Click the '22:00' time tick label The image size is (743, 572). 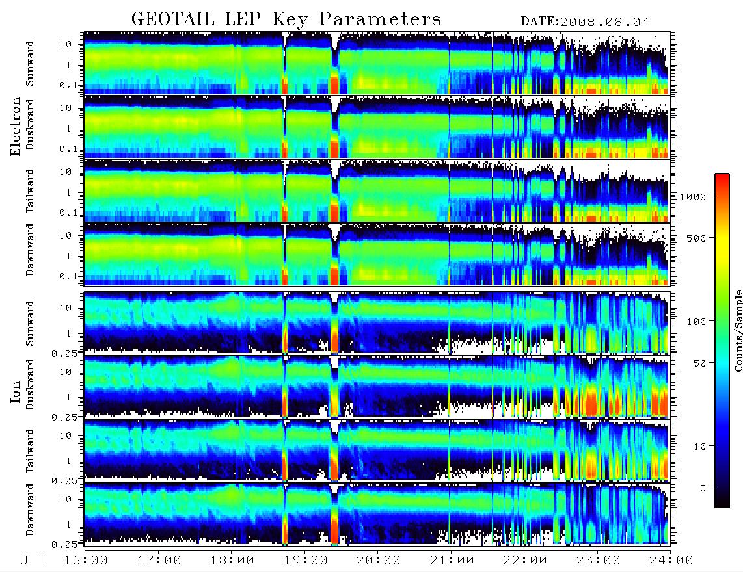[x=526, y=561]
